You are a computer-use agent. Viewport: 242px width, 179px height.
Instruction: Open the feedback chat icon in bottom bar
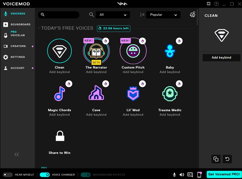tap(190, 175)
